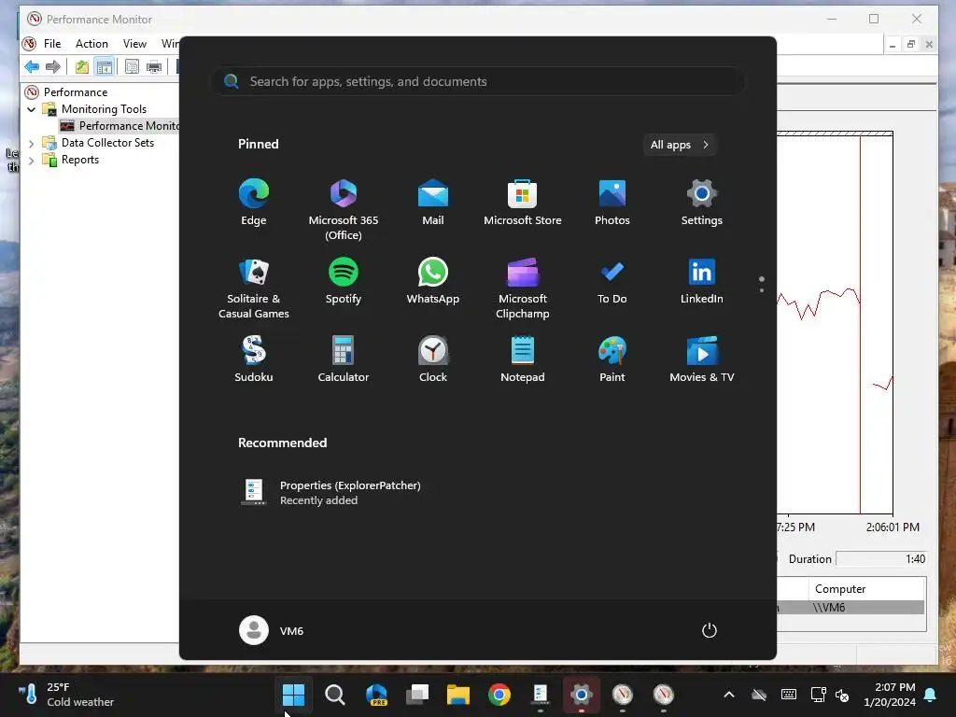Open Settings from the pinned grid

tap(702, 203)
